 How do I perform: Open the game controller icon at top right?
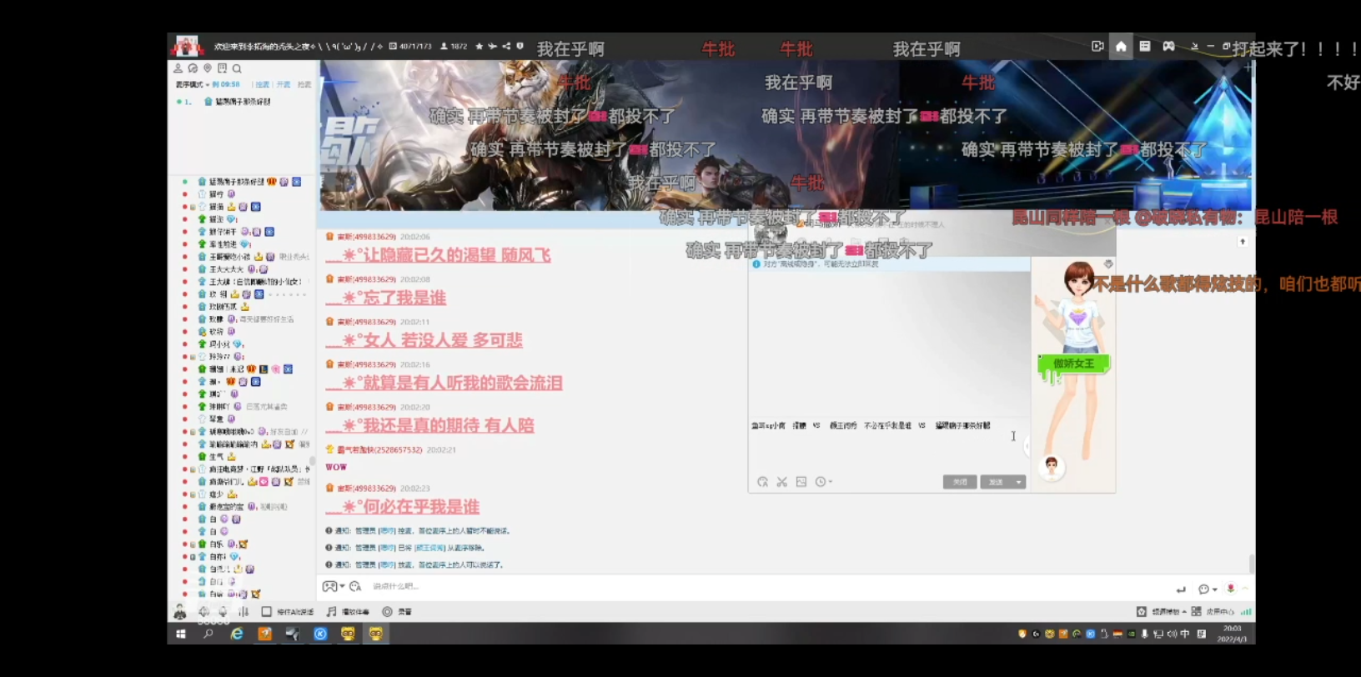coord(1168,47)
